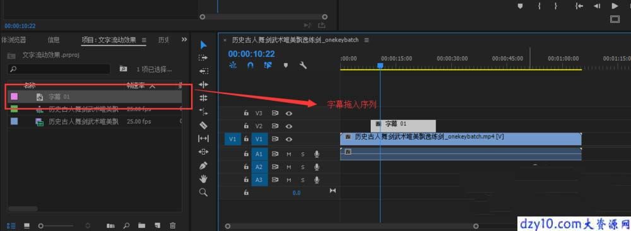
Task: Target the A1 track header
Action: click(x=259, y=154)
